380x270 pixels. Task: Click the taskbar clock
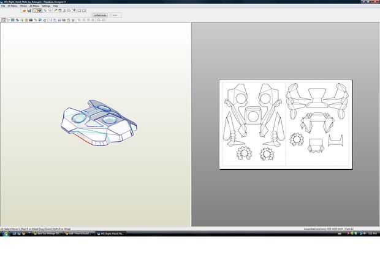(373, 233)
